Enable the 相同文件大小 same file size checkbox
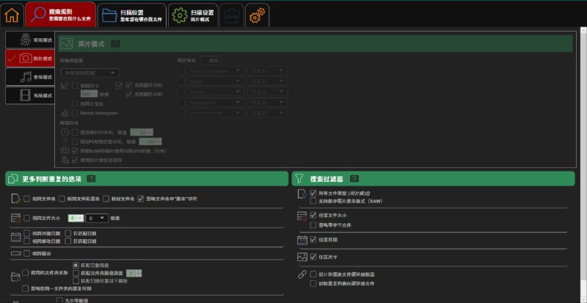 click(x=27, y=218)
